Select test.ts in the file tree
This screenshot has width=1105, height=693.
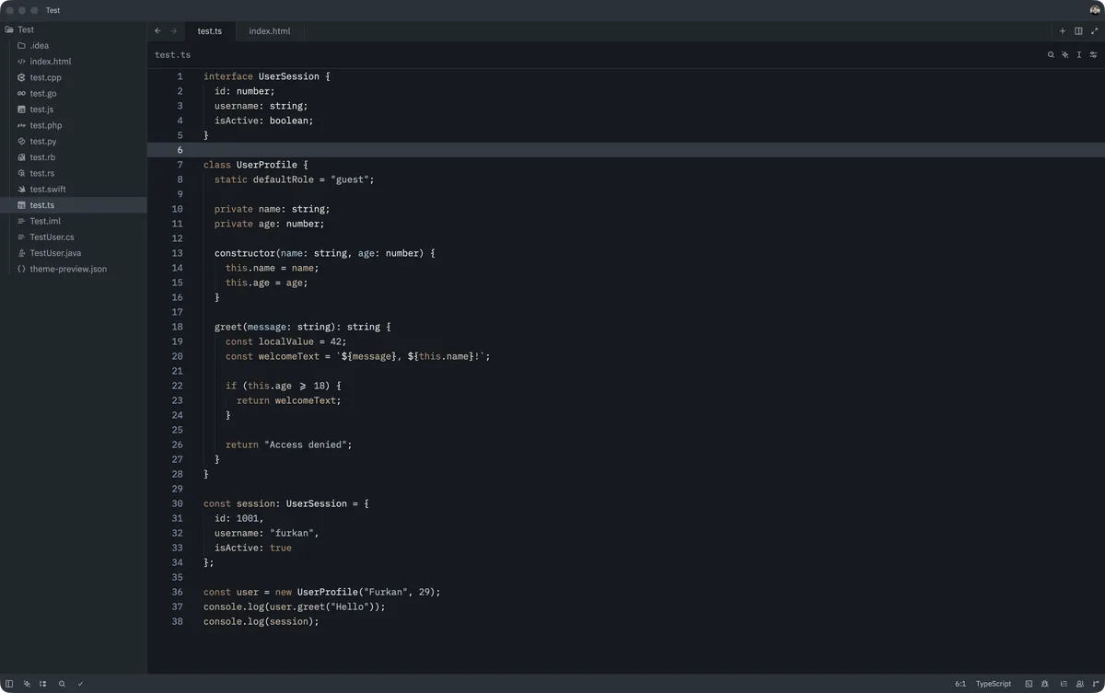74,205
